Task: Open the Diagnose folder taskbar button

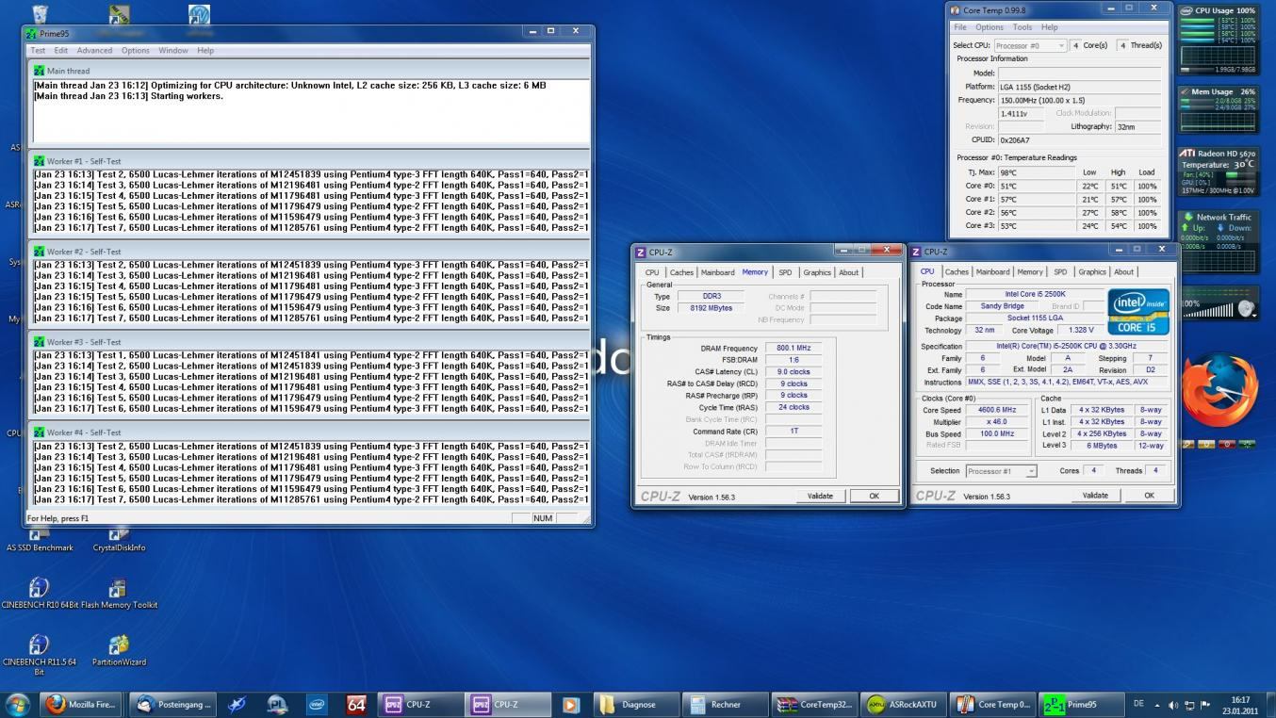Action: tap(638, 704)
